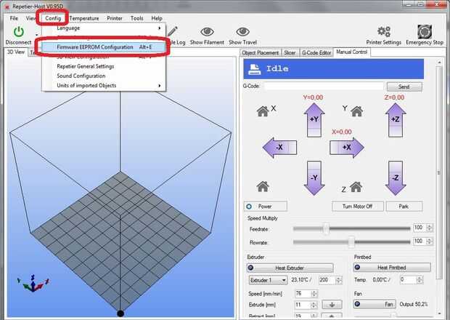Toggle the Fan button
Screen dimensions: 450x320
pos(375,304)
